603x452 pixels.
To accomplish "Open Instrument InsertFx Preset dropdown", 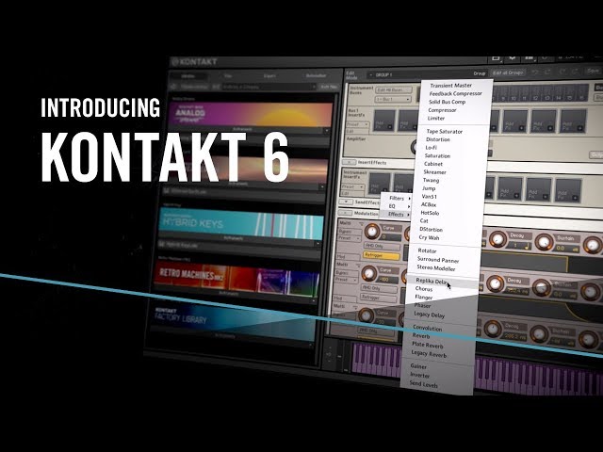I will [x=352, y=187].
